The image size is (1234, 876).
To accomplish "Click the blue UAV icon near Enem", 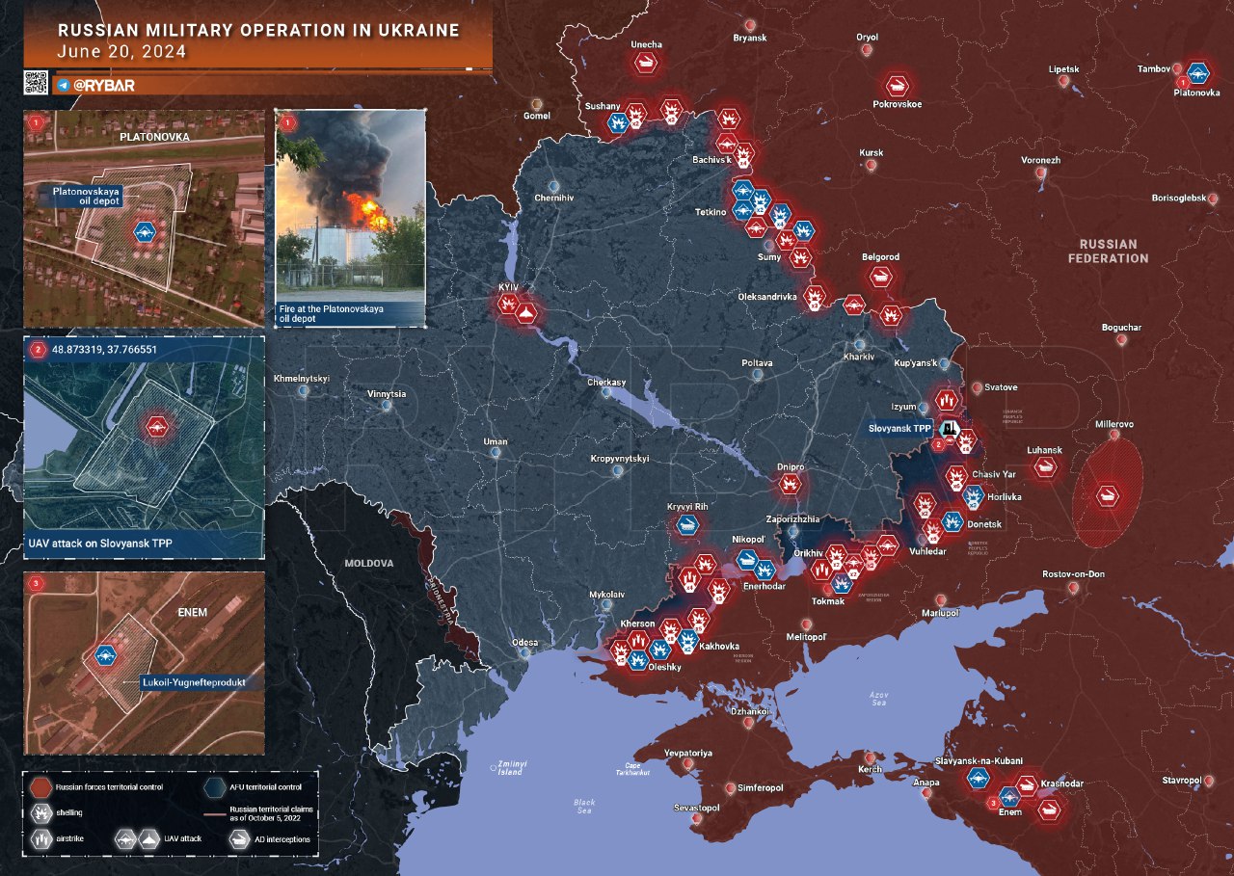I will coord(1009,797).
